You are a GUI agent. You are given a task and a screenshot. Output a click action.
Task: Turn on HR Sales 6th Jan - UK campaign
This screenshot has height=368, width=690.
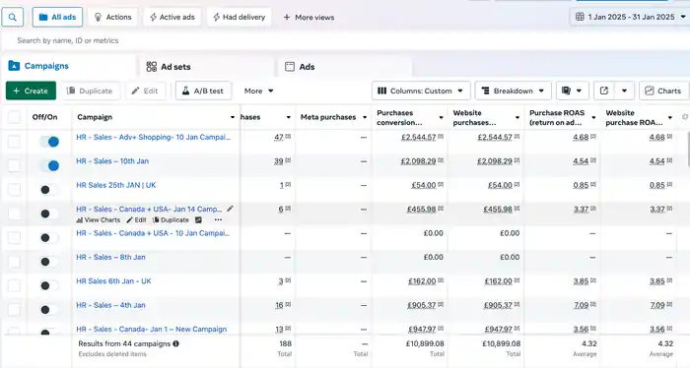[x=49, y=286]
